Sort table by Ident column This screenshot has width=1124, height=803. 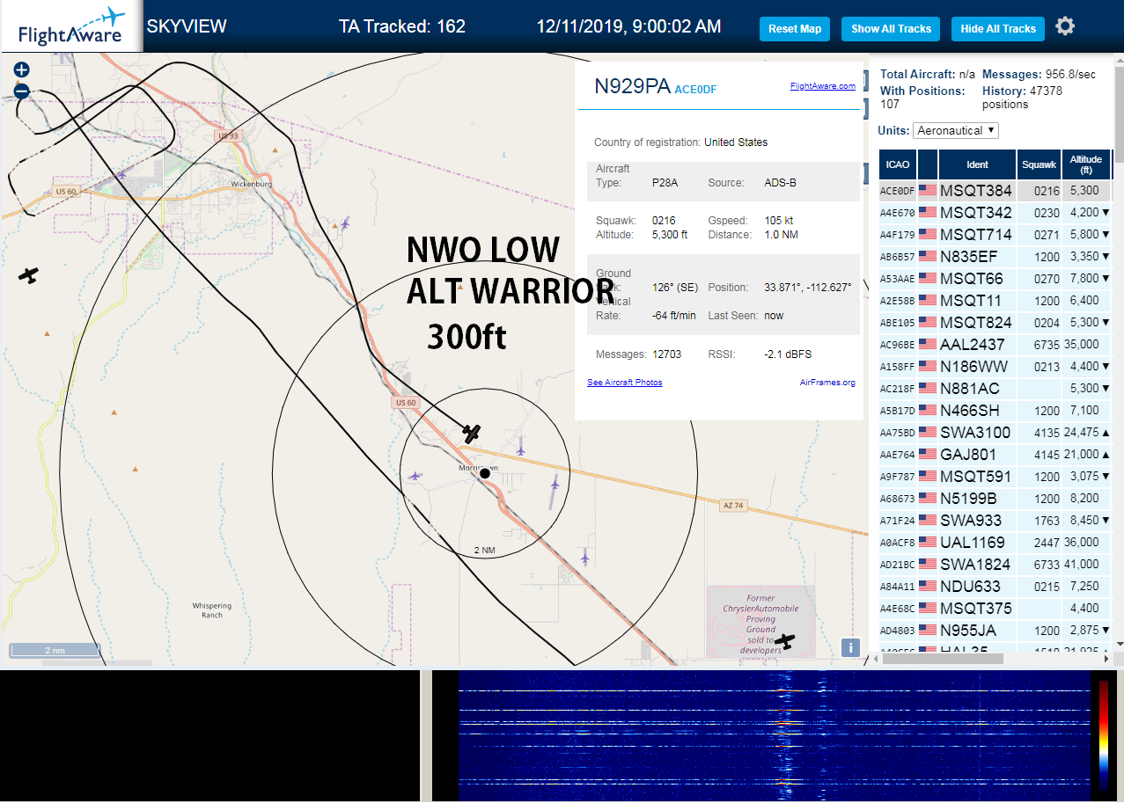(x=977, y=164)
